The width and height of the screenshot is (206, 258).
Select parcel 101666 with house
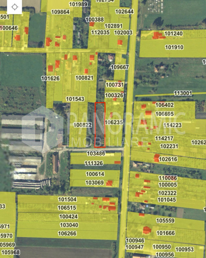pyautogui.click(x=166, y=233)
